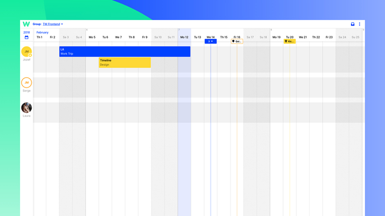The height and width of the screenshot is (216, 385).
Task: Select the Sa 3 weekend header
Action: pyautogui.click(x=66, y=37)
